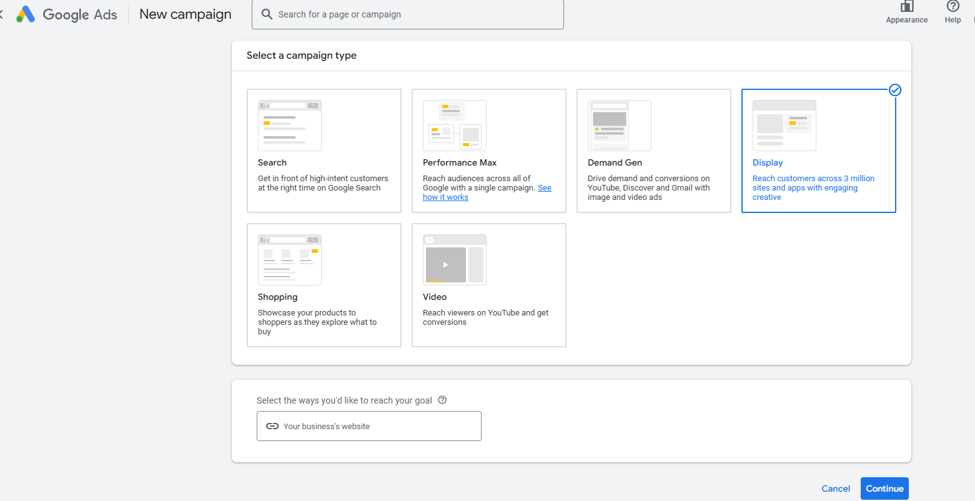Click the Google Ads logo
The width and height of the screenshot is (975, 501).
point(26,14)
